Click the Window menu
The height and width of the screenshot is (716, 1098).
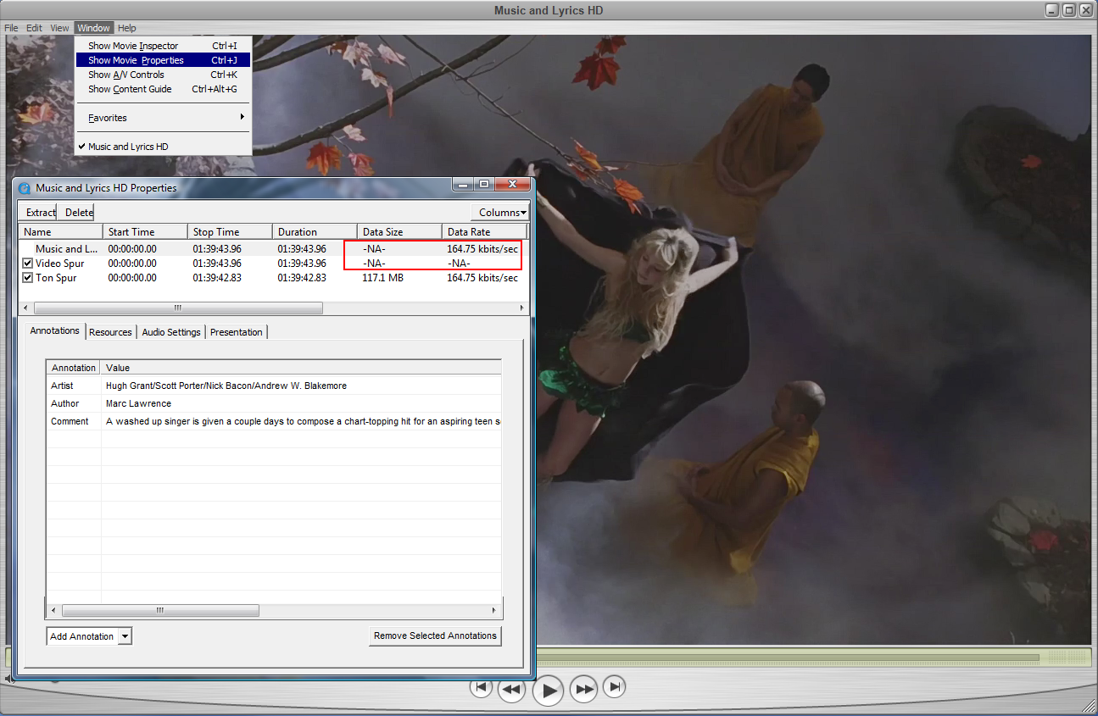93,28
